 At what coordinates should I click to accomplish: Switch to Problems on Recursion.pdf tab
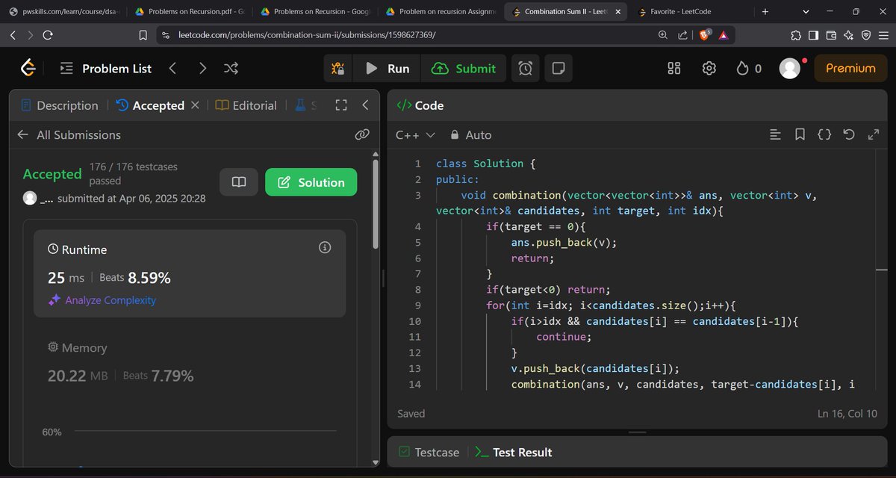pos(190,12)
